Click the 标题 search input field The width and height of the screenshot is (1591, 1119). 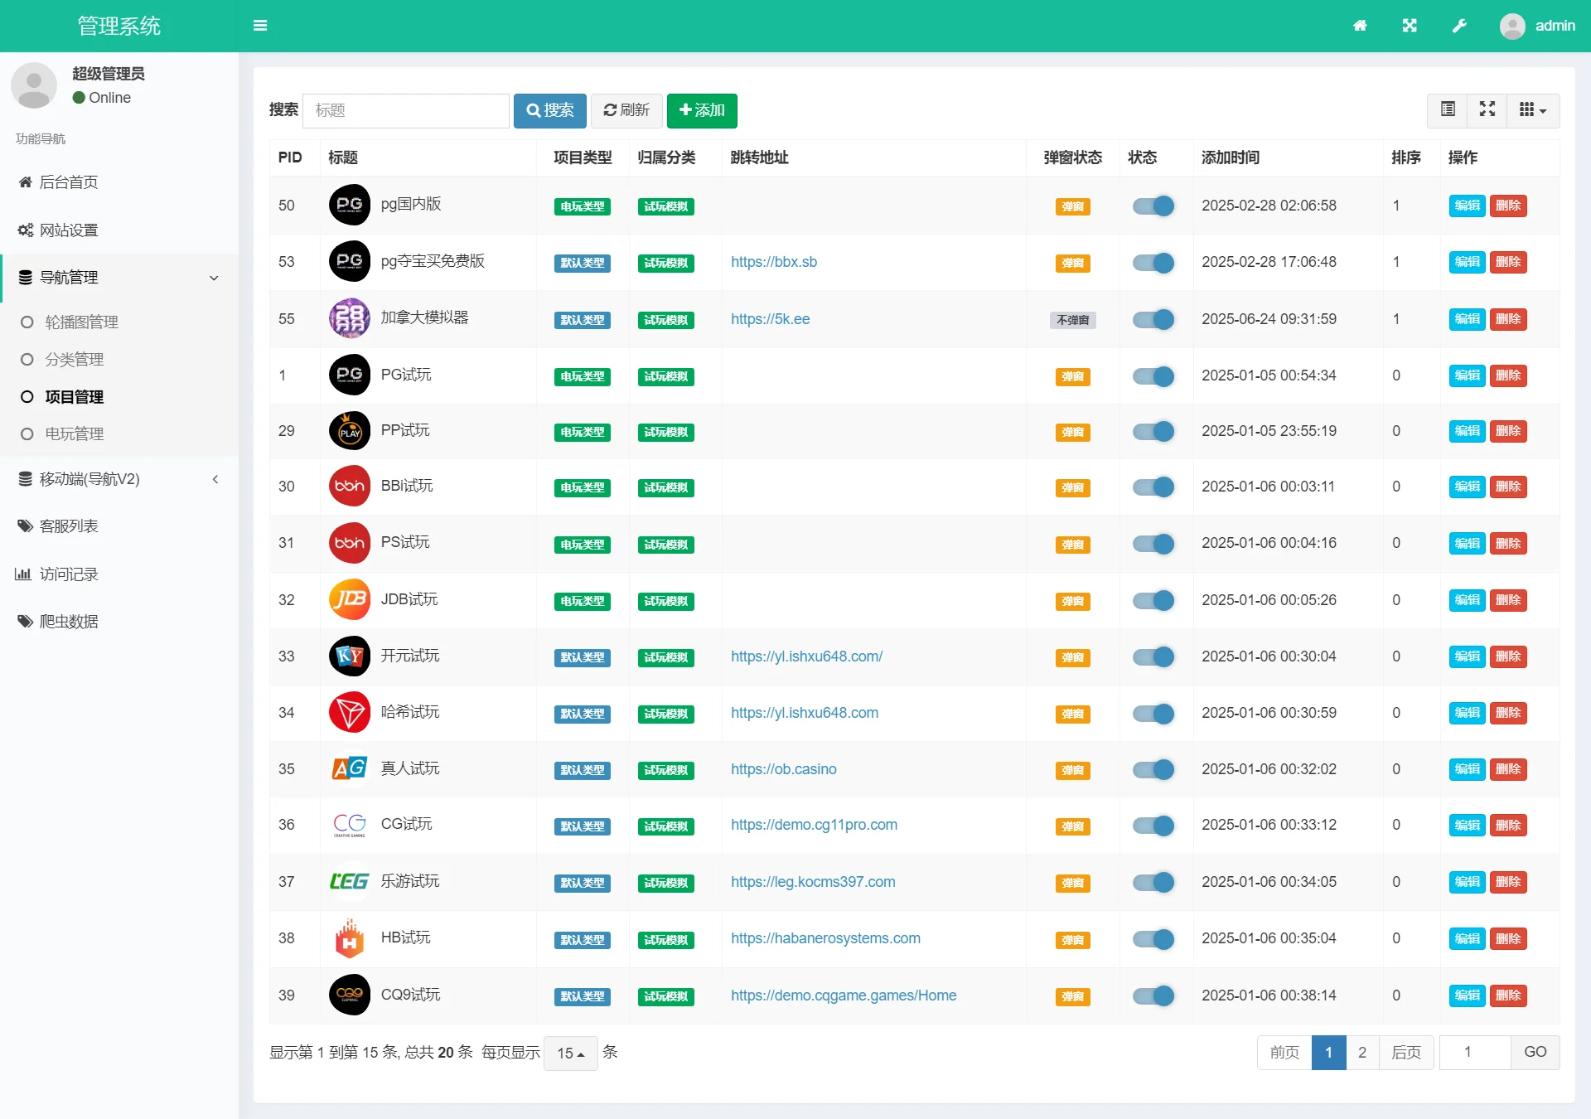pos(406,110)
